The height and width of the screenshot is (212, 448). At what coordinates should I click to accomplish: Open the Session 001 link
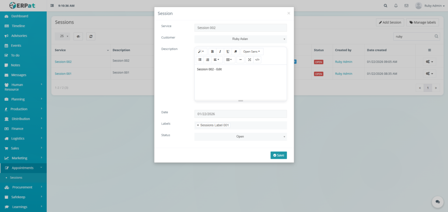tap(63, 73)
